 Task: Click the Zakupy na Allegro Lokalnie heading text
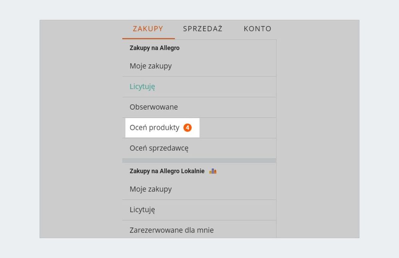pos(167,171)
